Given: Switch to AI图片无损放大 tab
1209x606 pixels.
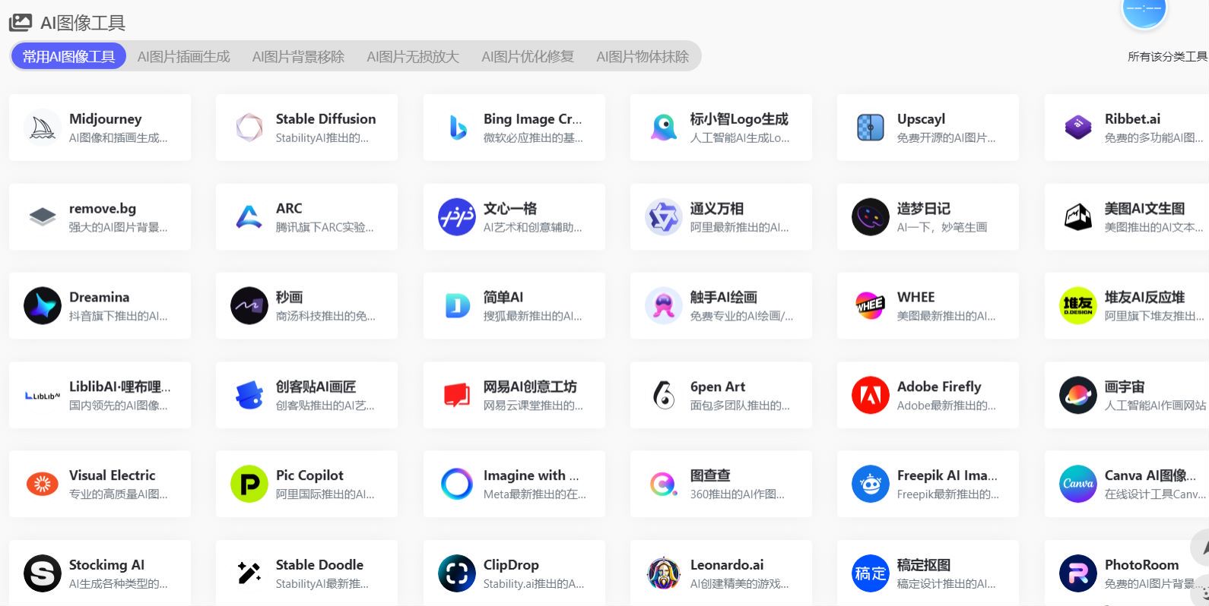Looking at the screenshot, I should [413, 57].
